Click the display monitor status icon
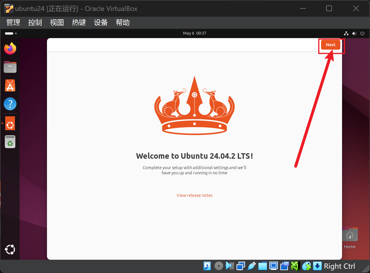Image resolution: width=370 pixels, height=273 pixels. 273,266
